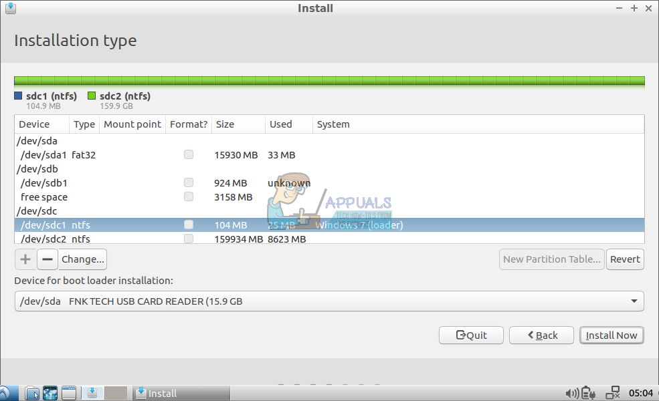Image resolution: width=659 pixels, height=401 pixels.
Task: Sort partitions by Size column
Action: (238, 124)
